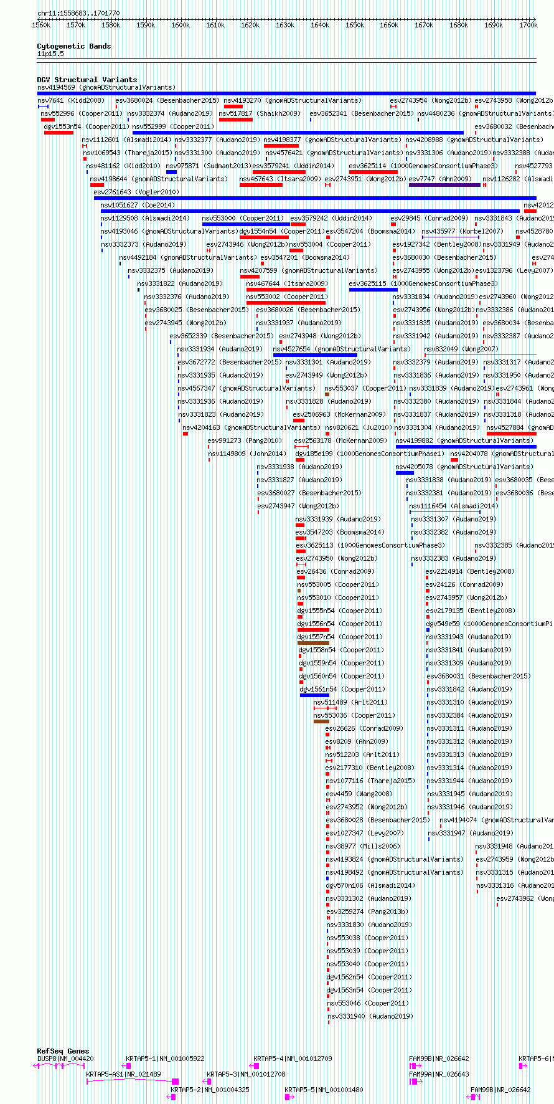Open nsv3331940 (Audano2019) variant label
The width and height of the screenshot is (554, 1104).
(x=370, y=1016)
